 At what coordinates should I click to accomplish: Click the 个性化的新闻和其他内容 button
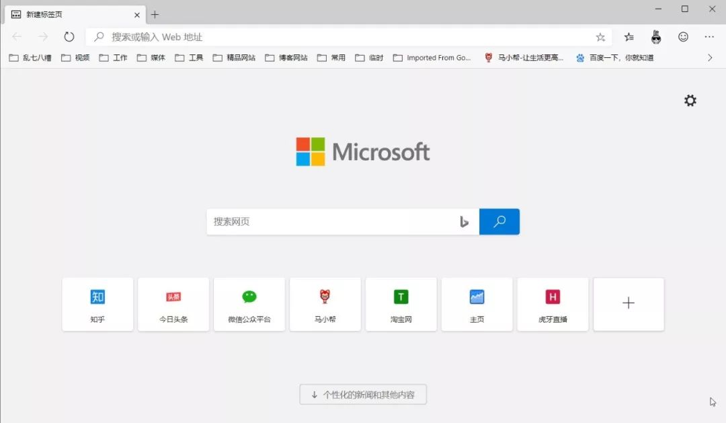click(363, 394)
